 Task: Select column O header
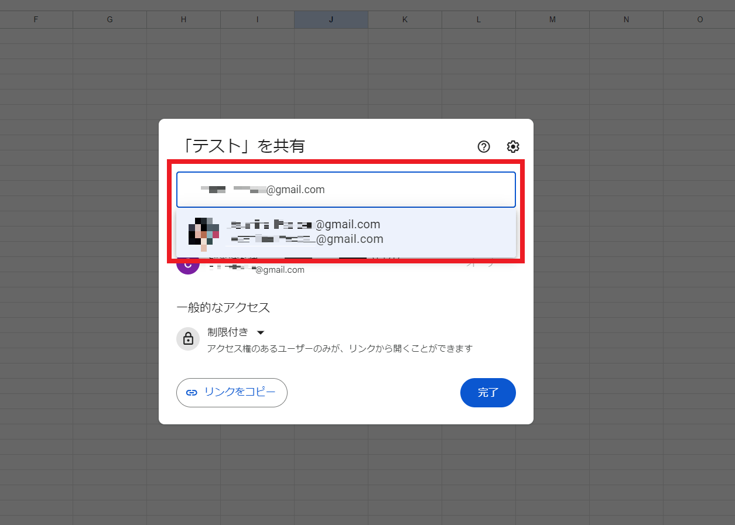pos(700,20)
